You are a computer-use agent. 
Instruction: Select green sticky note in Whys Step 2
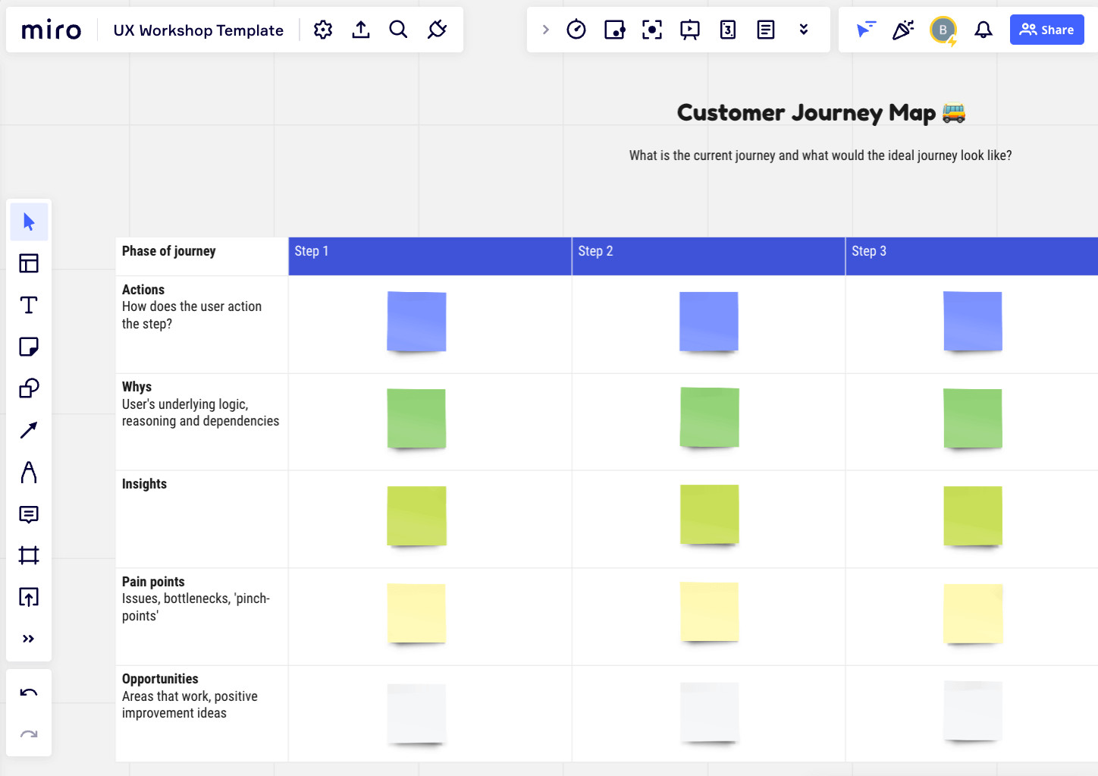pos(710,417)
